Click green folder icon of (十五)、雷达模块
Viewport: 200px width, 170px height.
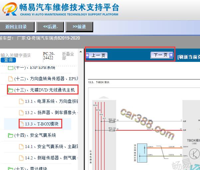10,169
